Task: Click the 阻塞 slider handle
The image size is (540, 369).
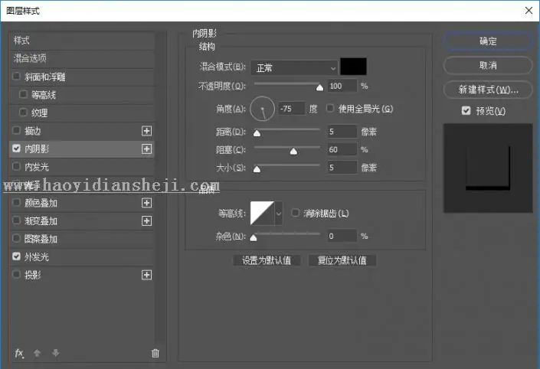Action: point(293,151)
